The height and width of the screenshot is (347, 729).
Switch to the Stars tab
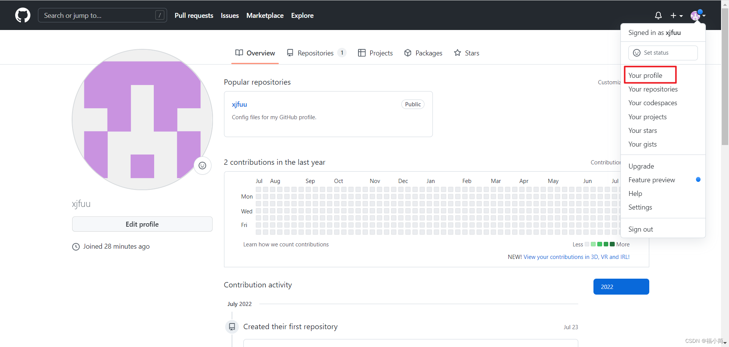pos(467,53)
